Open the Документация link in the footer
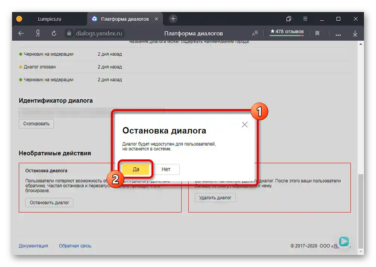Screen dimensions: 376x267 coord(33,246)
